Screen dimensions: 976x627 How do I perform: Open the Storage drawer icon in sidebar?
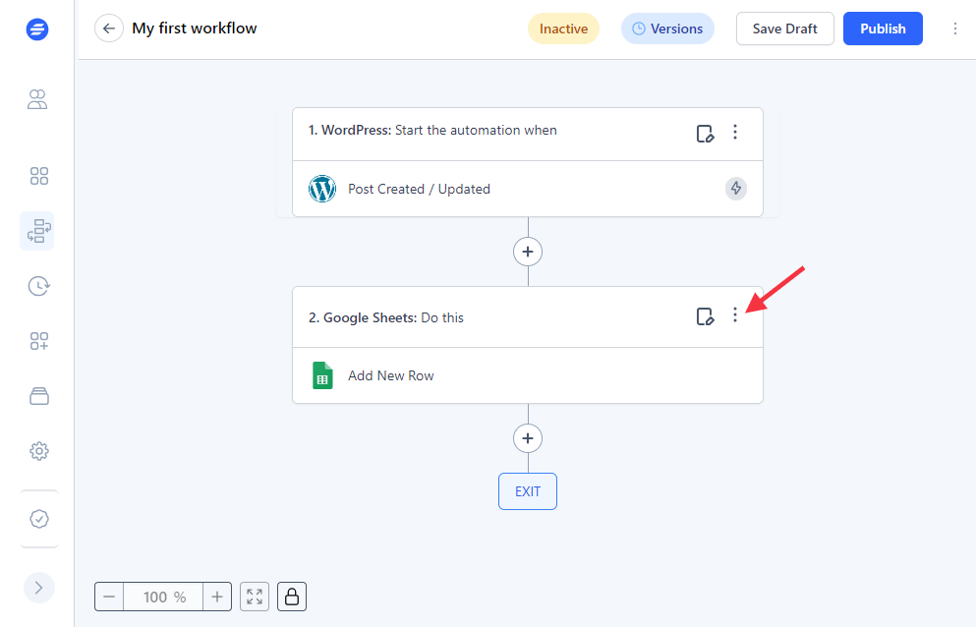click(x=39, y=396)
